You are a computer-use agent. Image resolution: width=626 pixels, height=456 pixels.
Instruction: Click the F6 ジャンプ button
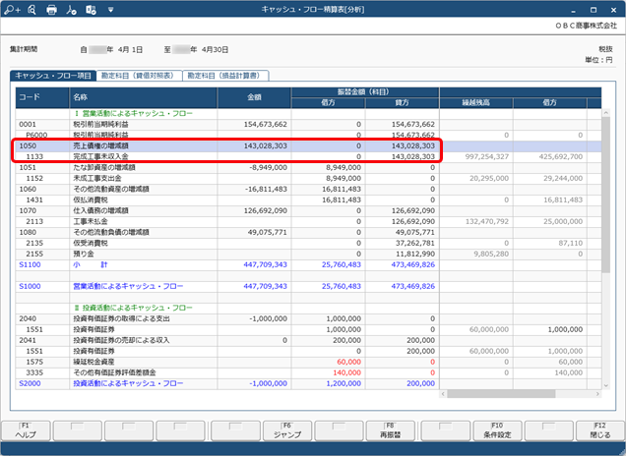[x=287, y=430]
